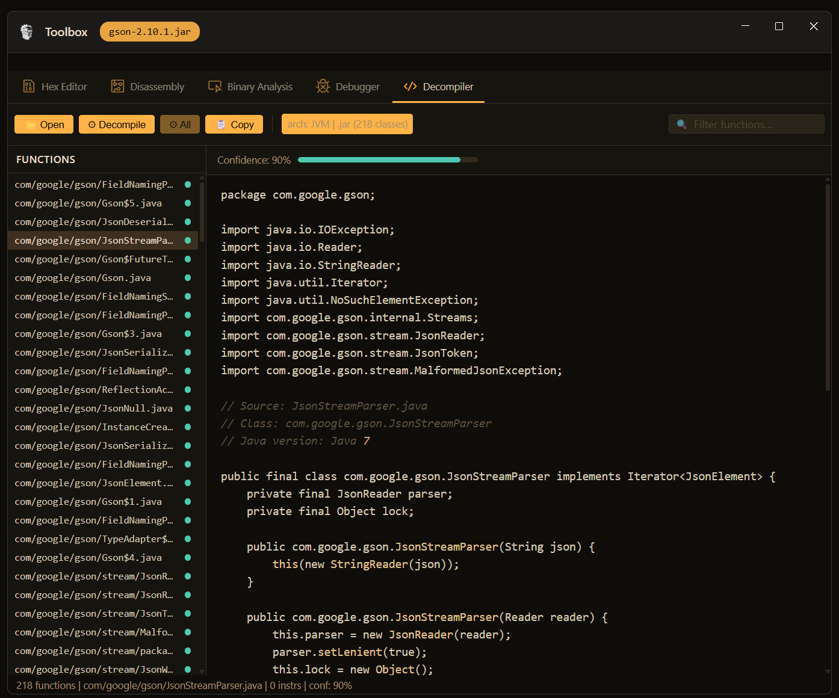The height and width of the screenshot is (698, 839).
Task: Select the highlighted JsonStreamPa… entry
Action: point(103,241)
